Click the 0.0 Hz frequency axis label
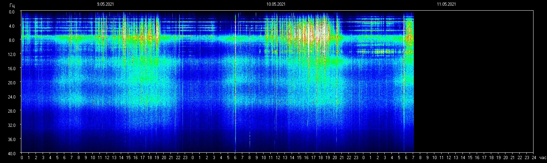 click(x=12, y=12)
